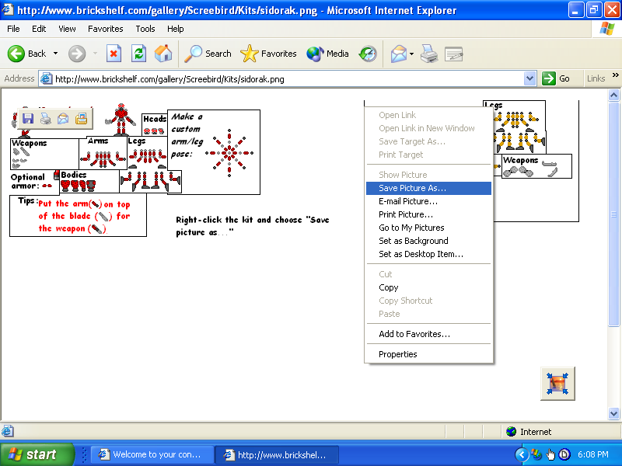Click the image resize expand button
The image size is (622, 466).
[557, 383]
